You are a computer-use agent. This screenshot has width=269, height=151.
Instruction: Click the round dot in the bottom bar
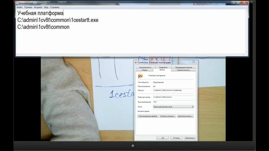(x=133, y=146)
